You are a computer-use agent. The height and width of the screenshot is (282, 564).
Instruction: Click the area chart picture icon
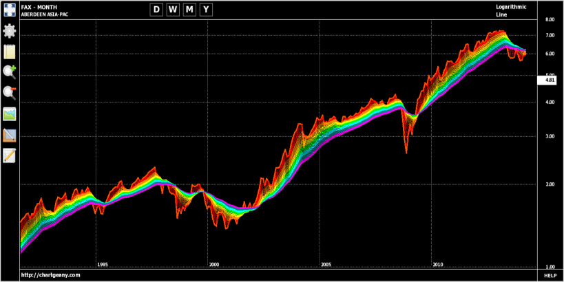pos(10,114)
